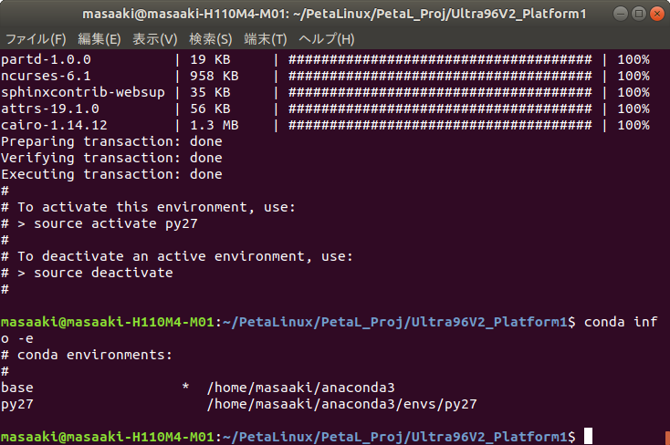Image resolution: width=670 pixels, height=445 pixels.
Task: Click the 'Executing transaction: done' line
Action: pyautogui.click(x=111, y=175)
